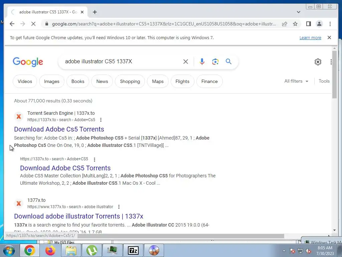342x257 pixels.
Task: Click Torrent Search Engine 1337x.to site name
Action: [61, 113]
